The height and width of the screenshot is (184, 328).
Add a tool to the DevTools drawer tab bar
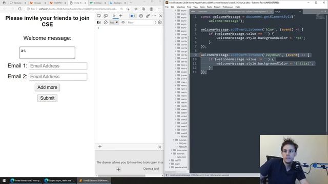(x=100, y=147)
